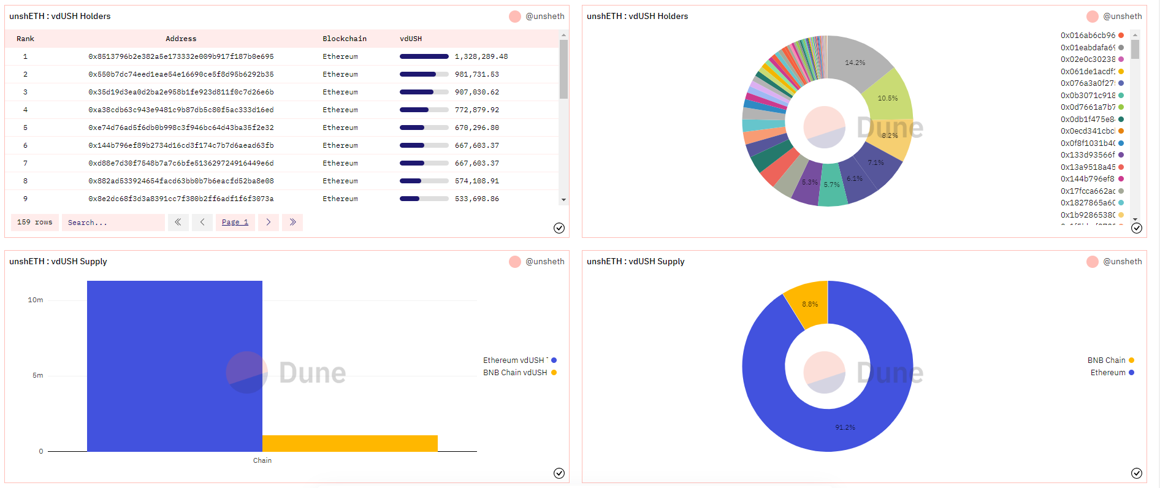Open the @unsheth avatar in the holders table panel

pos(515,17)
